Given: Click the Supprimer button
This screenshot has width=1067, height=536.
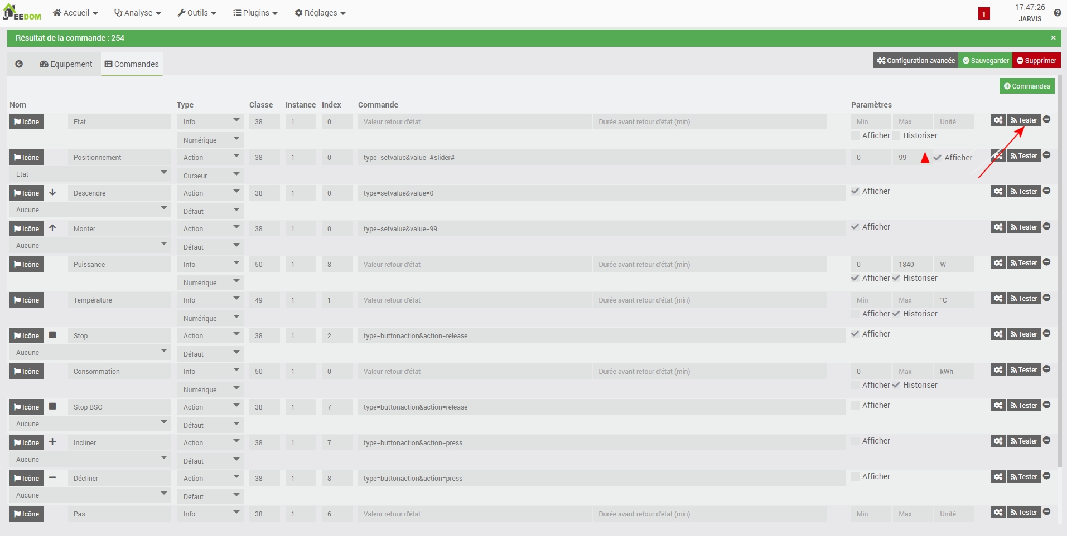Looking at the screenshot, I should click(x=1036, y=60).
